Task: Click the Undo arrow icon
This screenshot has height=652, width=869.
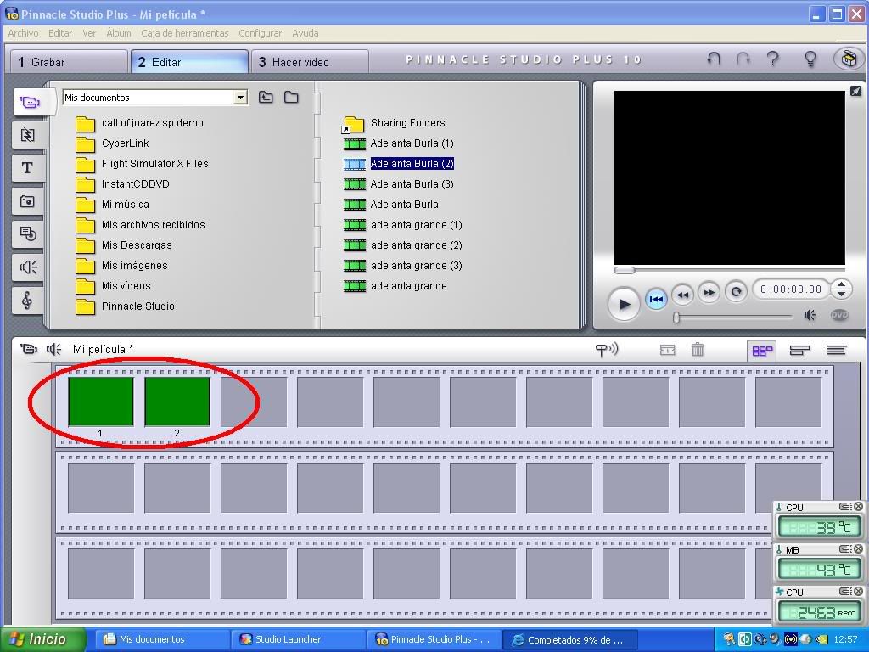Action: point(713,59)
